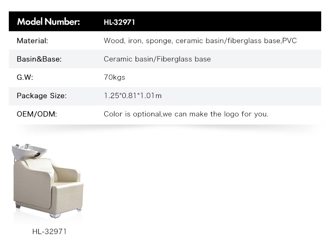Screen dimensions: 330x249
Task: Click the black header bar of table
Action: (x=165, y=22)
